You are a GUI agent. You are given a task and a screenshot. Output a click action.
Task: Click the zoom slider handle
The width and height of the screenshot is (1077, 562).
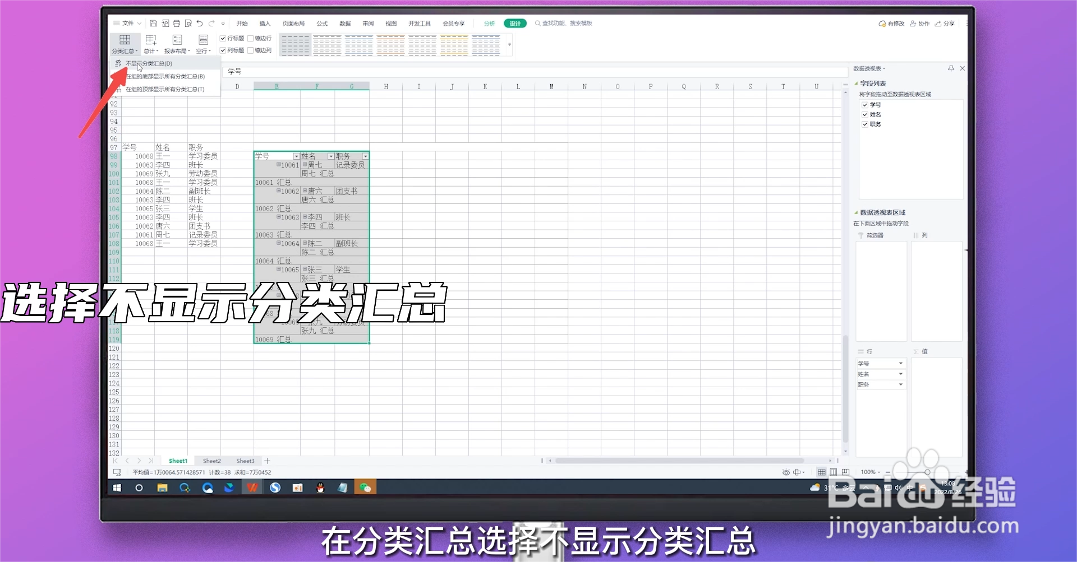927,472
